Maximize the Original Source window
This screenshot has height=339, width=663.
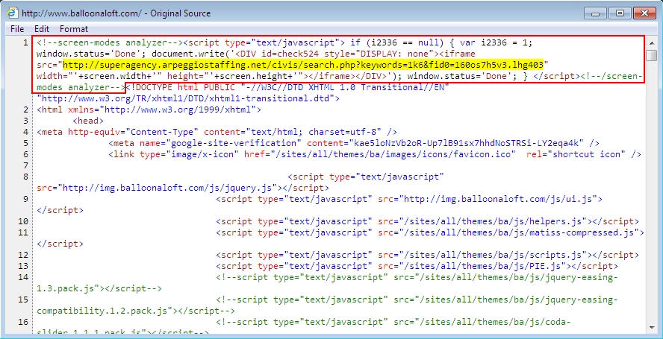pos(620,13)
